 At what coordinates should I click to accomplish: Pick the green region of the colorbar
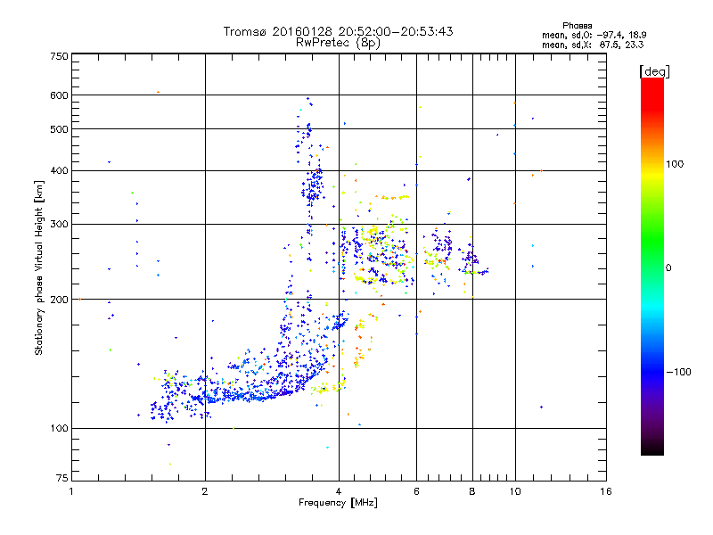[x=652, y=254]
